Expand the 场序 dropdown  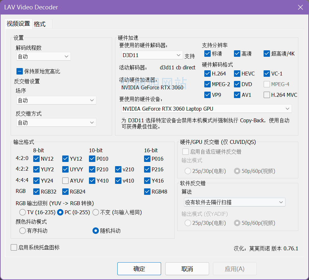(x=56, y=100)
